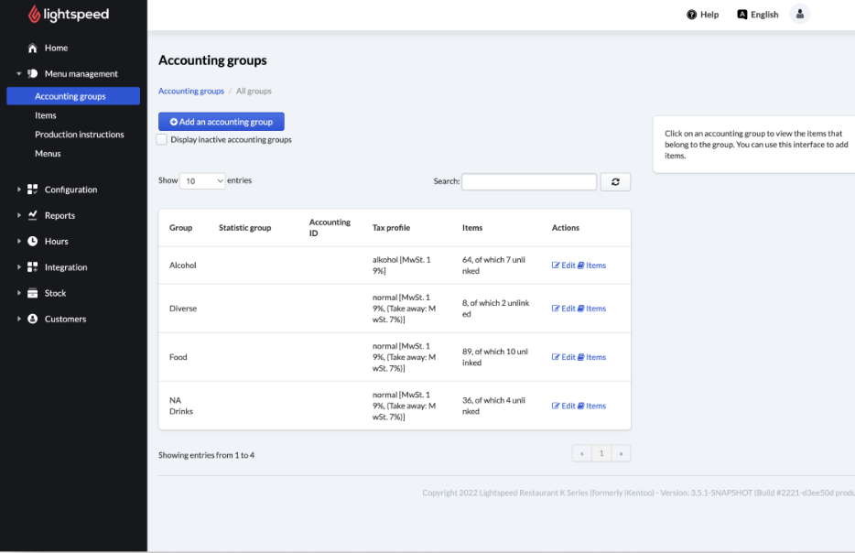This screenshot has height=553, width=855.
Task: Edit the Alcohol accounting group
Action: coord(563,266)
